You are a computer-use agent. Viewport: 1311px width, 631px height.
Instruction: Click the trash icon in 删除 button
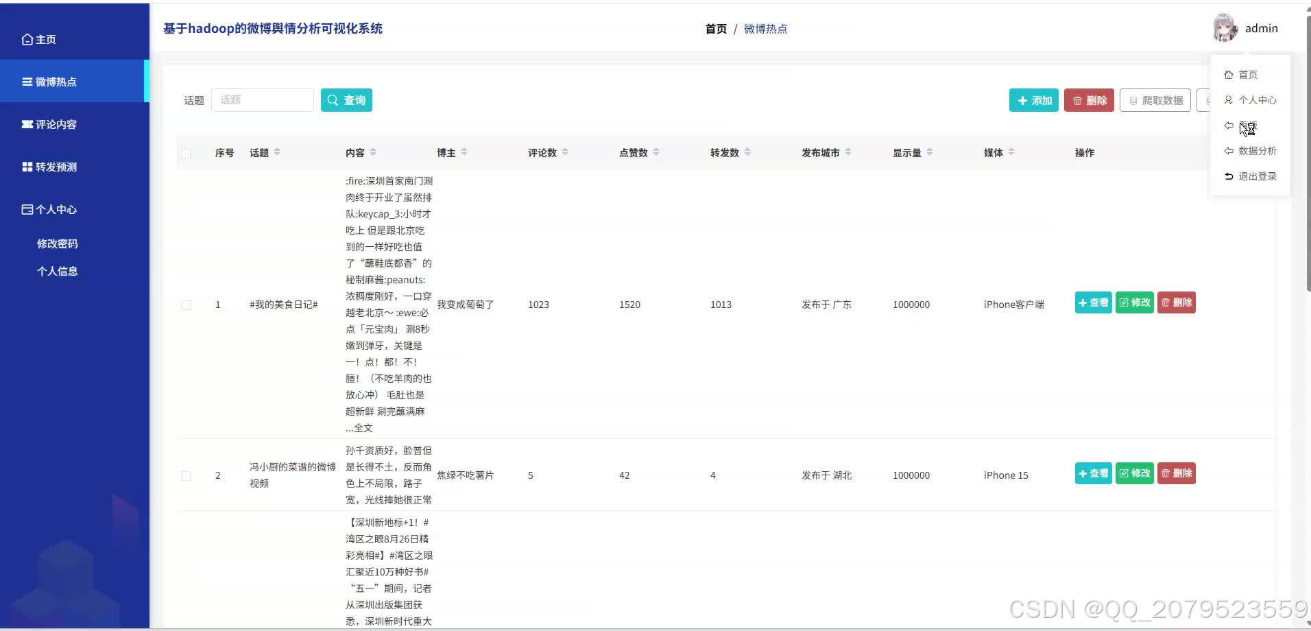[1078, 100]
